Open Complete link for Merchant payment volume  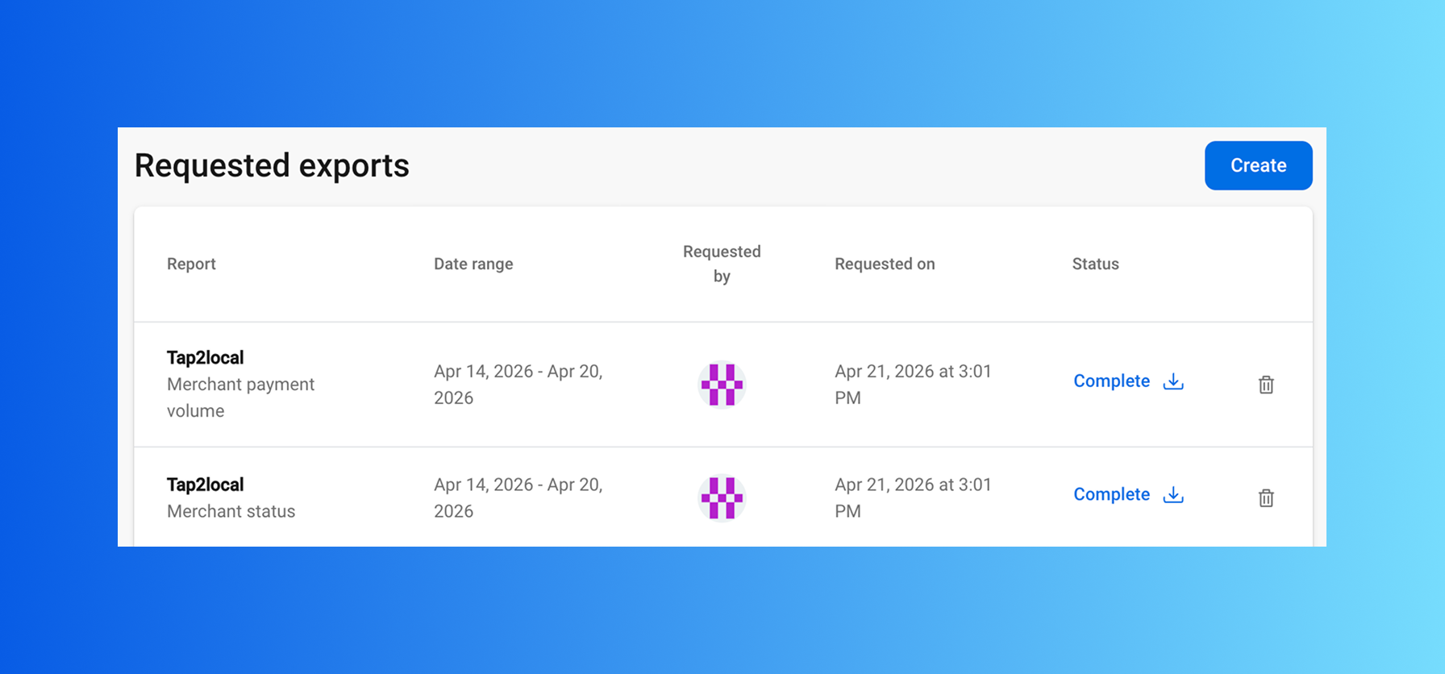click(x=1111, y=381)
